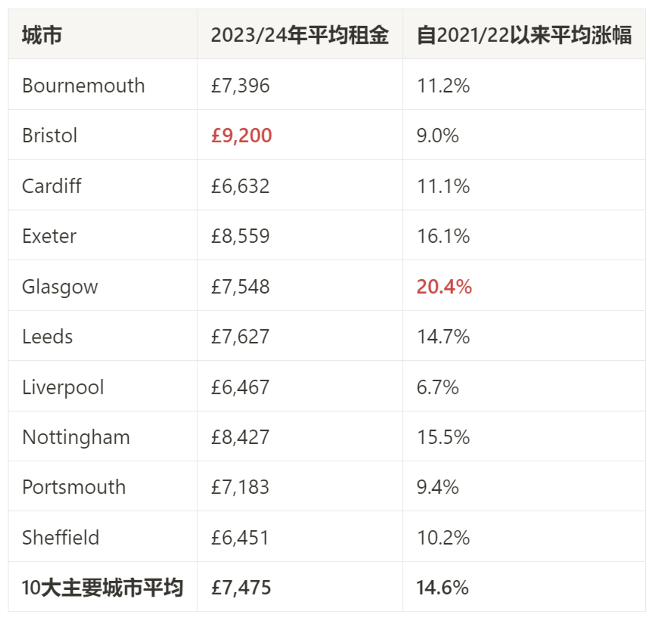This screenshot has width=654, height=619.
Task: Select Exeter's £8,559 rent cell
Action: (x=240, y=236)
